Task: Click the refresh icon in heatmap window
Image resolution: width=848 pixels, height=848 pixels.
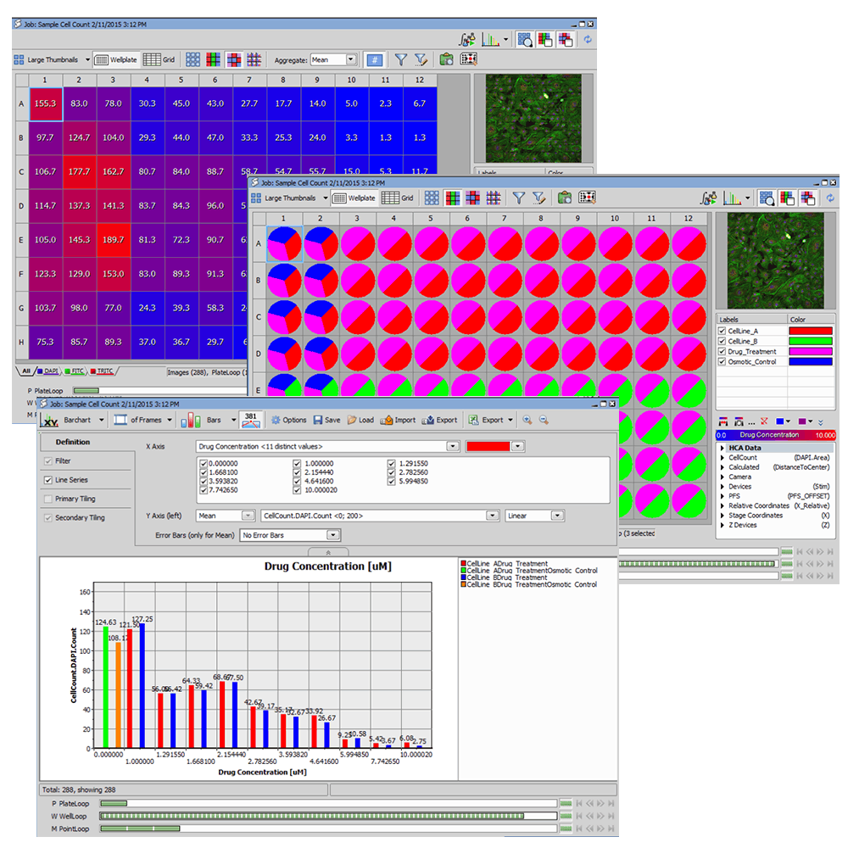Action: click(588, 39)
